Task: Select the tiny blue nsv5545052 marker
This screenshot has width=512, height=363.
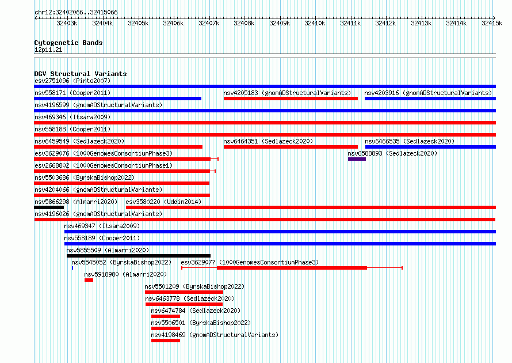Action: click(x=72, y=268)
